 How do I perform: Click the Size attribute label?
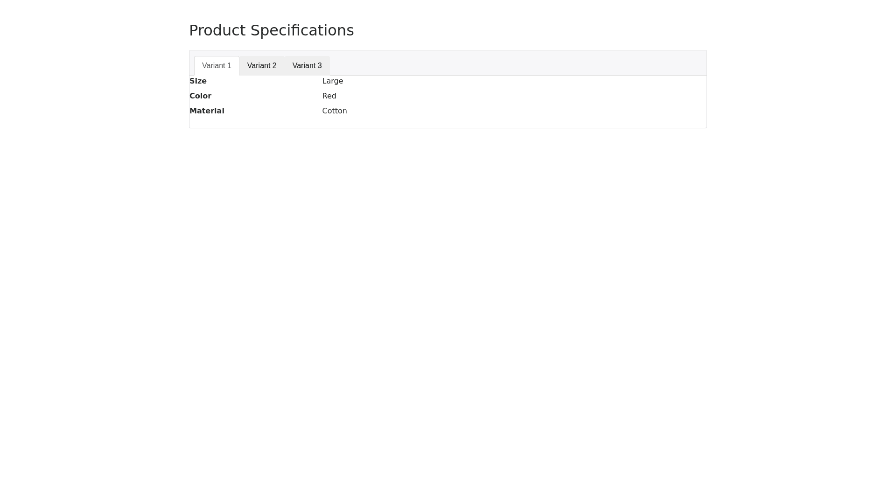tap(198, 81)
